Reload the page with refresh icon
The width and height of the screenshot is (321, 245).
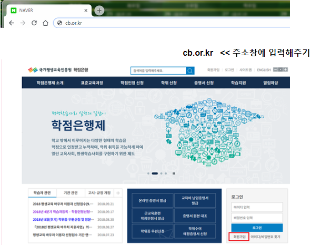(34, 23)
